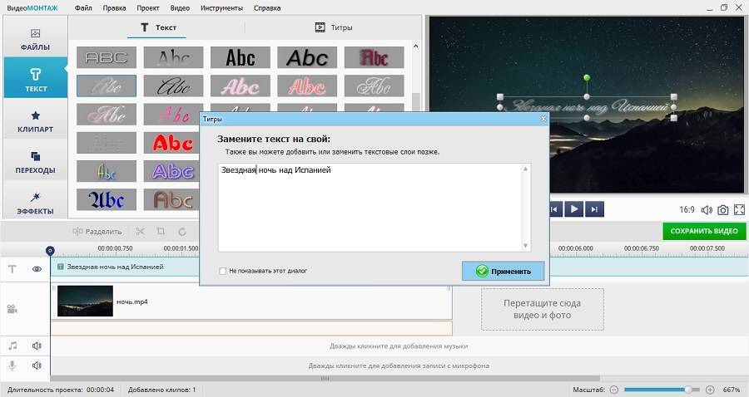Image resolution: width=749 pixels, height=397 pixels.
Task: Toggle text track visibility eye icon
Action: click(37, 269)
